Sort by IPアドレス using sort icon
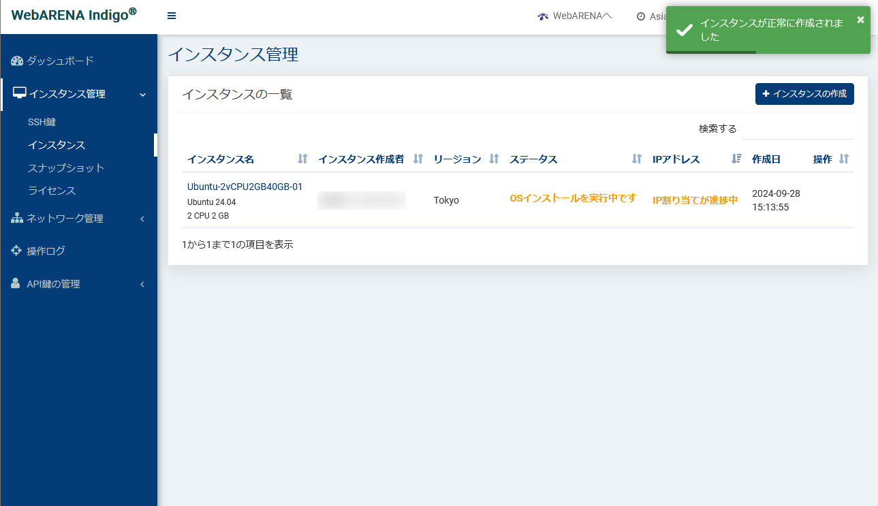This screenshot has height=506, width=878. click(736, 159)
